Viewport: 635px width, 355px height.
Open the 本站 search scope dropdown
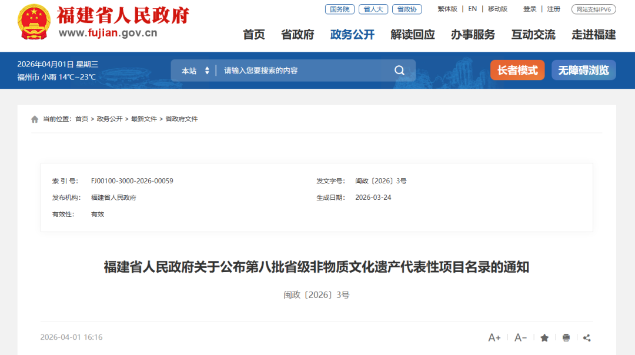click(195, 70)
